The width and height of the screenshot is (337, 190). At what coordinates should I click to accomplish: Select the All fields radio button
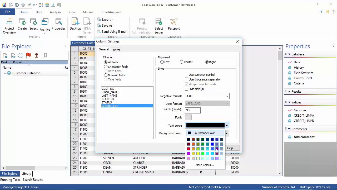[106, 62]
